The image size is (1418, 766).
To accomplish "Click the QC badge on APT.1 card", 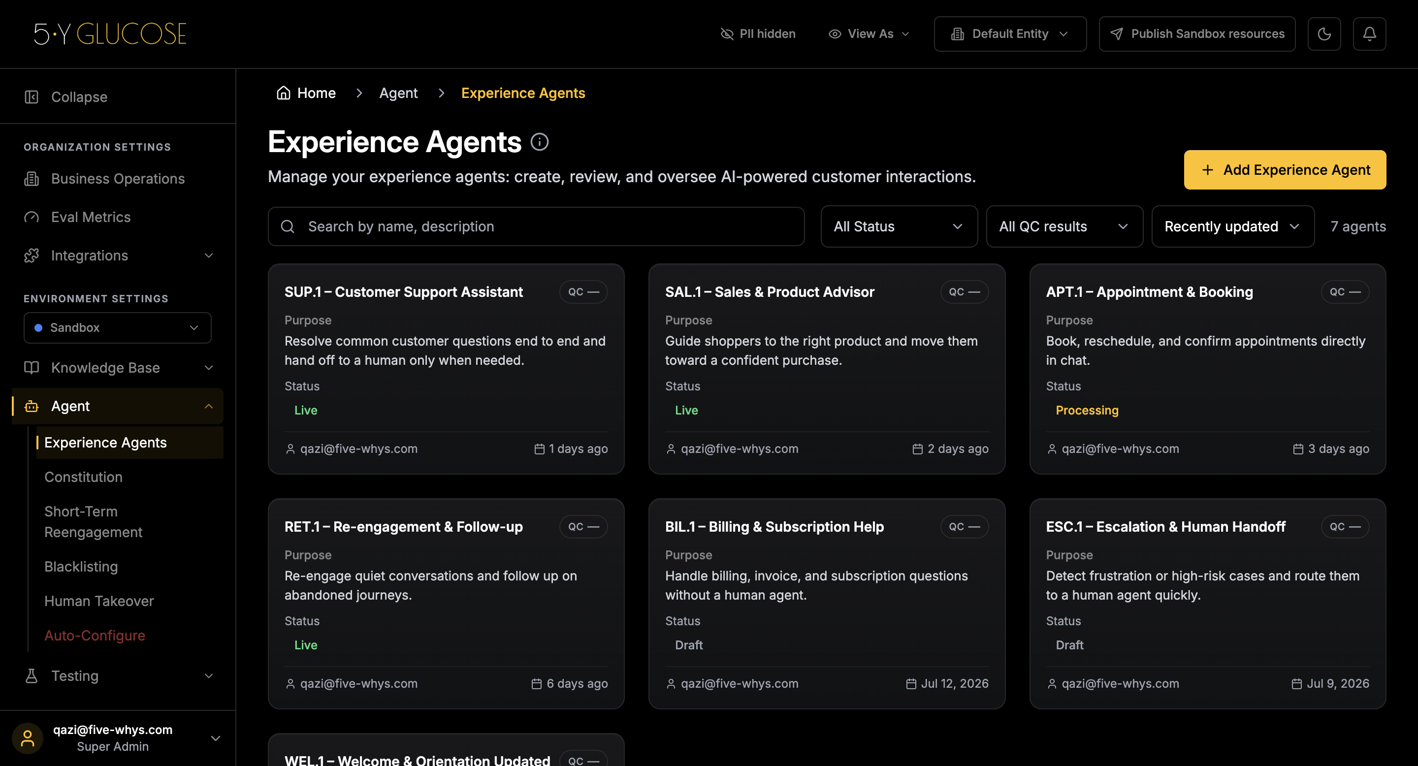I will coord(1345,291).
